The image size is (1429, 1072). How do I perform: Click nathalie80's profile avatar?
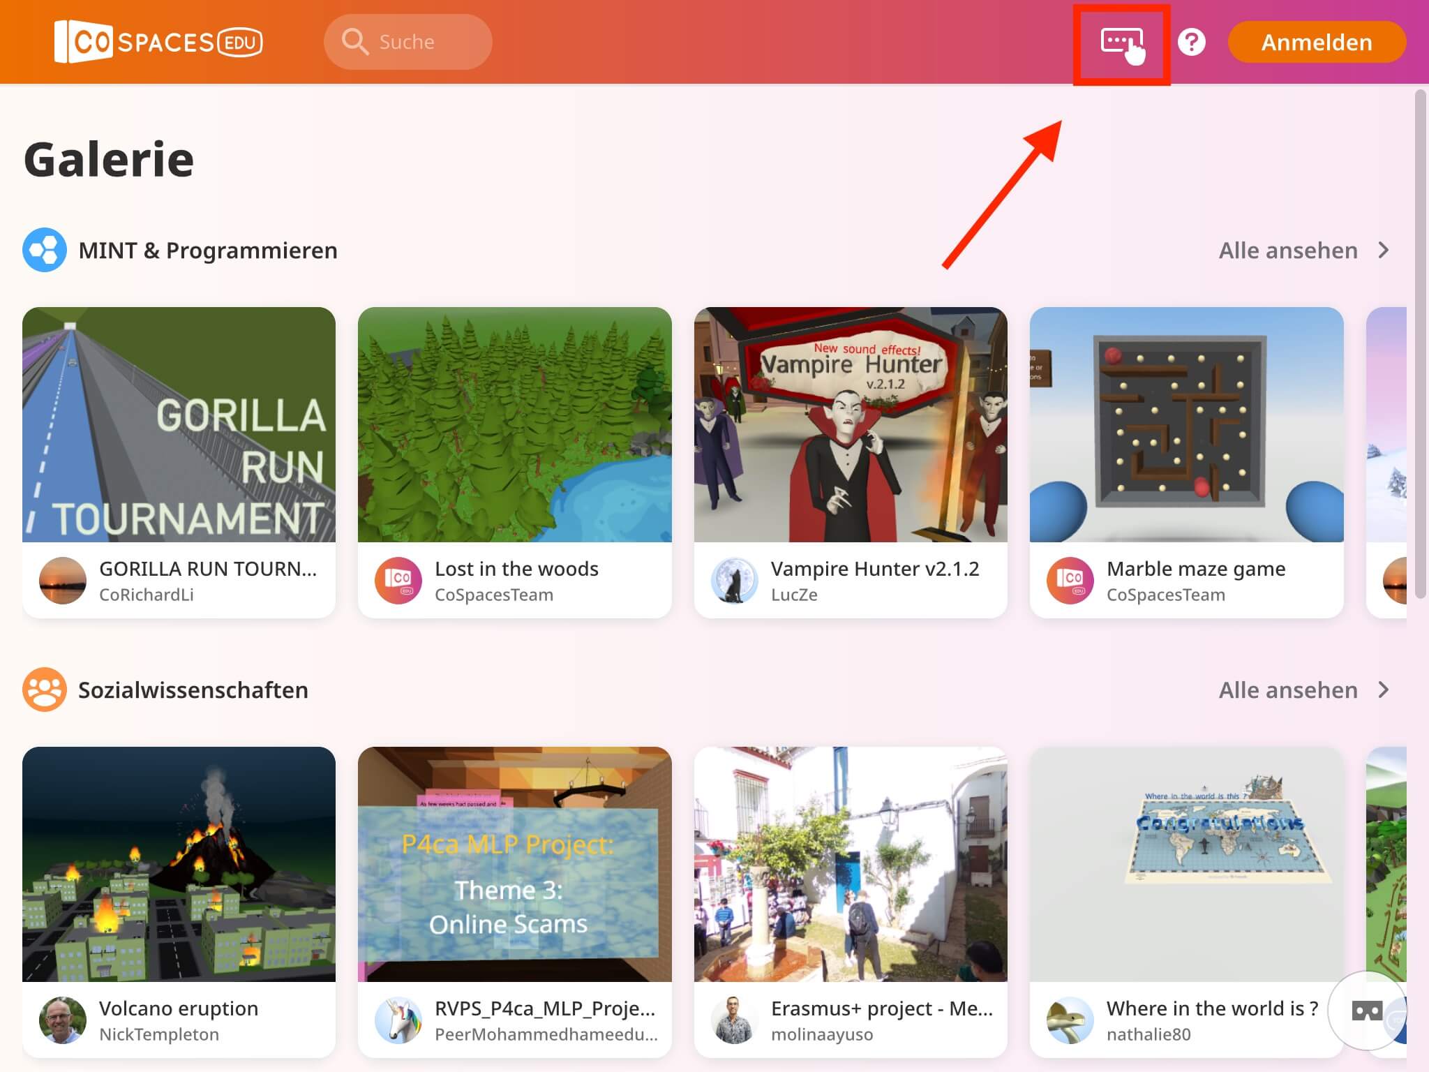[x=1070, y=1020]
